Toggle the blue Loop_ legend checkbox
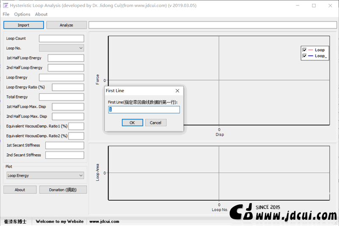Image resolution: width=339 pixels, height=226 pixels. [304, 56]
